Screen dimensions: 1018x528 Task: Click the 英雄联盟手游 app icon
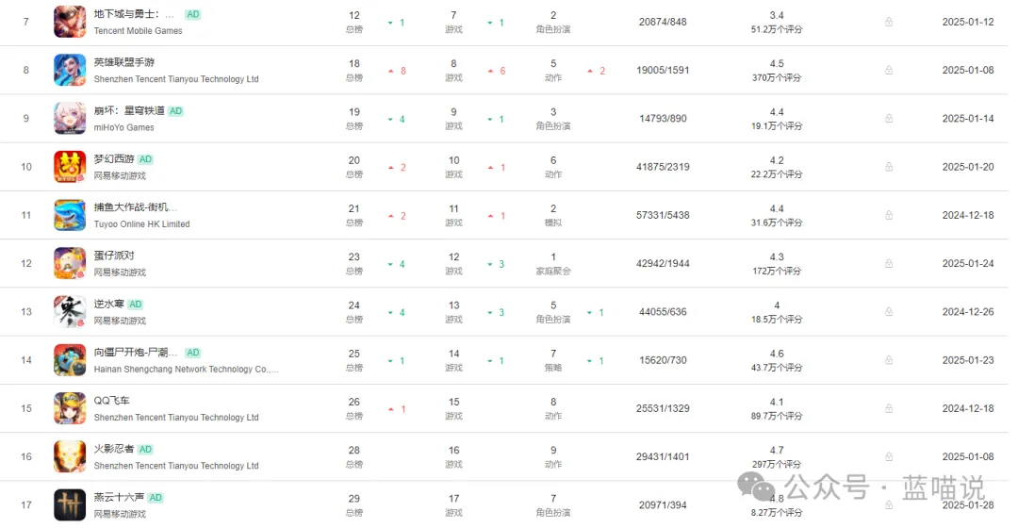pos(70,70)
